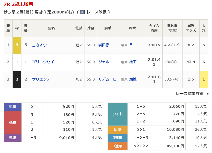Screen dimensions: 212x153
Task: Click the yellow highlighted popularity rank 1 cell
Action: coord(204,79)
